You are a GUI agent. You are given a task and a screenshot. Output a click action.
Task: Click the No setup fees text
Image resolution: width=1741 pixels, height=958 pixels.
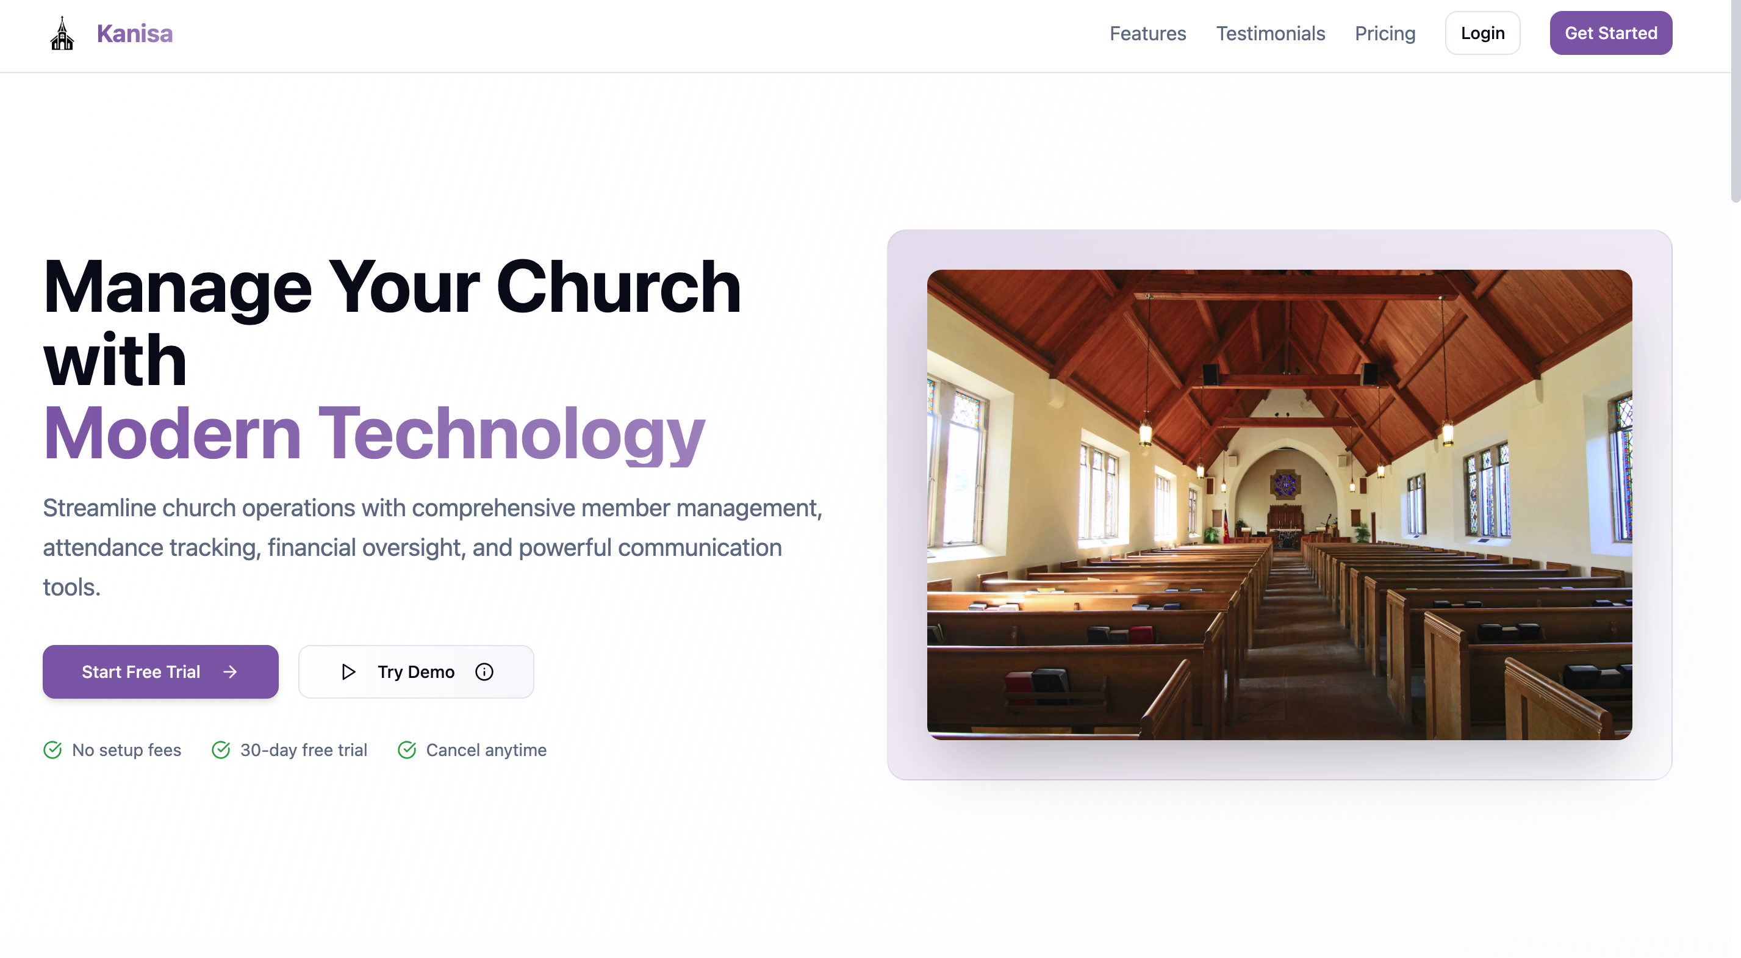pyautogui.click(x=126, y=750)
